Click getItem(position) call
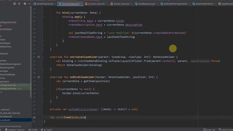Image resolution: width=233 pixels, height=131 pixels. [x=97, y=81]
